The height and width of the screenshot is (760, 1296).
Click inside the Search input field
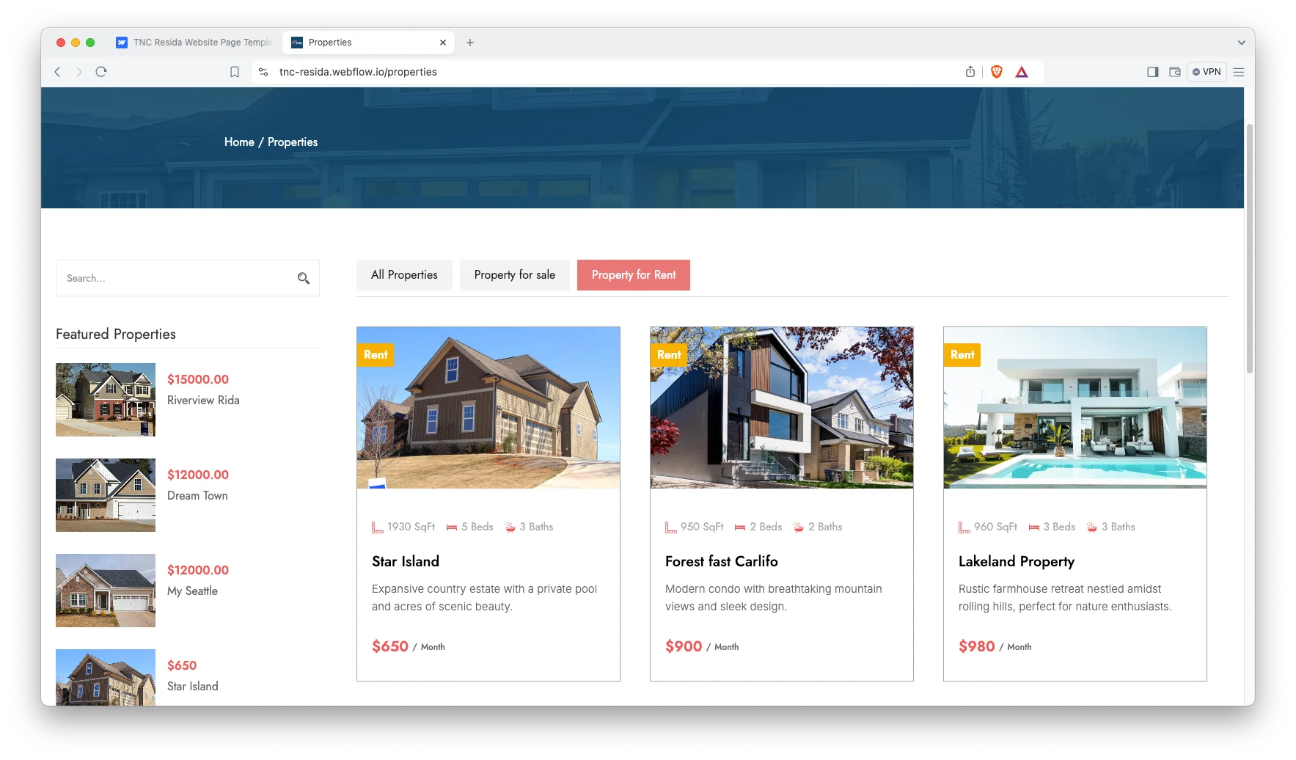[176, 278]
